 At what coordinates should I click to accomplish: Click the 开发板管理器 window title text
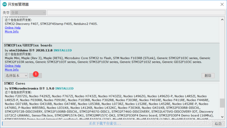coord(18,4)
